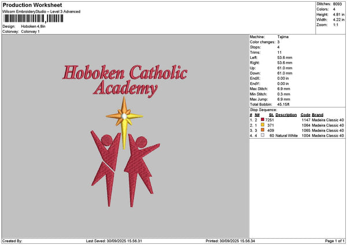Click thread code '1004'
This screenshot has width=347, height=245.
306,136
